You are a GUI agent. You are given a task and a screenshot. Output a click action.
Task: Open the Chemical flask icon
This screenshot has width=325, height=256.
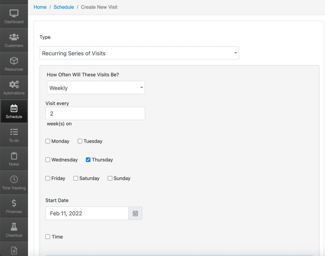[14, 227]
